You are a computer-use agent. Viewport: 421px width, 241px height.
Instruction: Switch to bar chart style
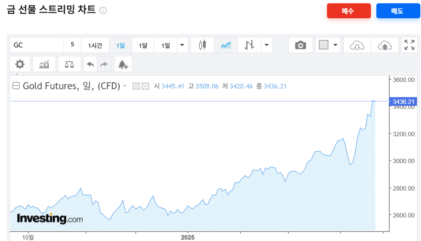coord(249,45)
